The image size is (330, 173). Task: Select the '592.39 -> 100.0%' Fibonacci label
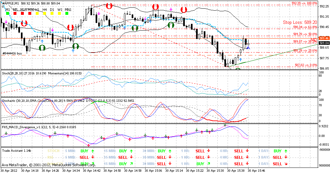pyautogui.click(x=304, y=3)
